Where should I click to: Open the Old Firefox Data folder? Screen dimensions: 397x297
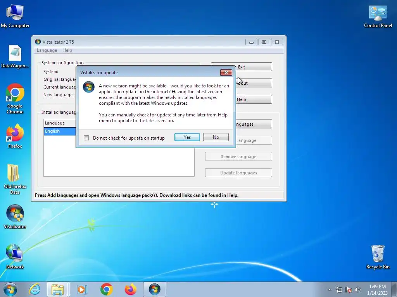click(x=15, y=179)
